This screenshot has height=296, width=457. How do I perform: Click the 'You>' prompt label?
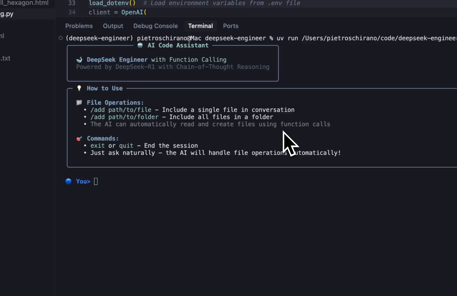(83, 181)
